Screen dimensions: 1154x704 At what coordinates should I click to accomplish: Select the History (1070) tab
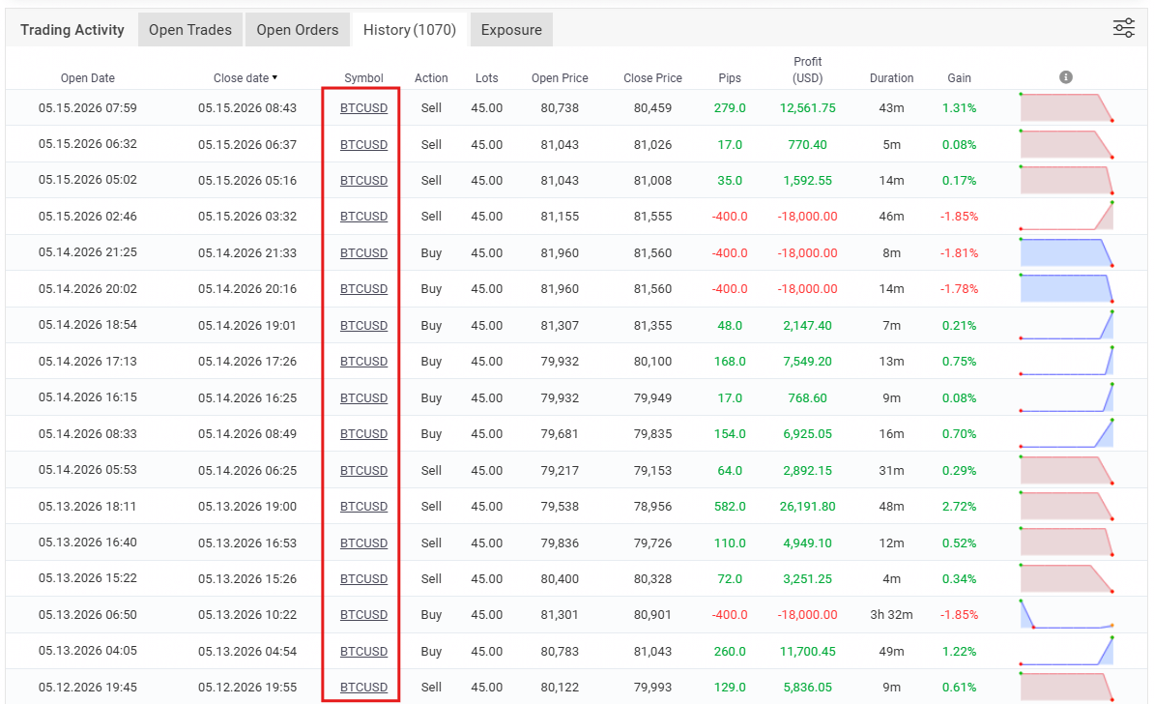pos(409,30)
